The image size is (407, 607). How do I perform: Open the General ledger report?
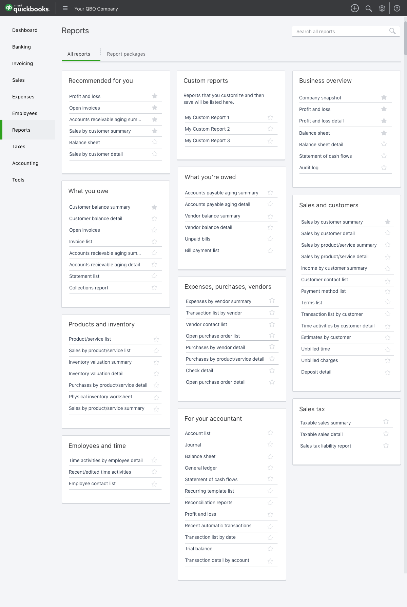tap(201, 468)
